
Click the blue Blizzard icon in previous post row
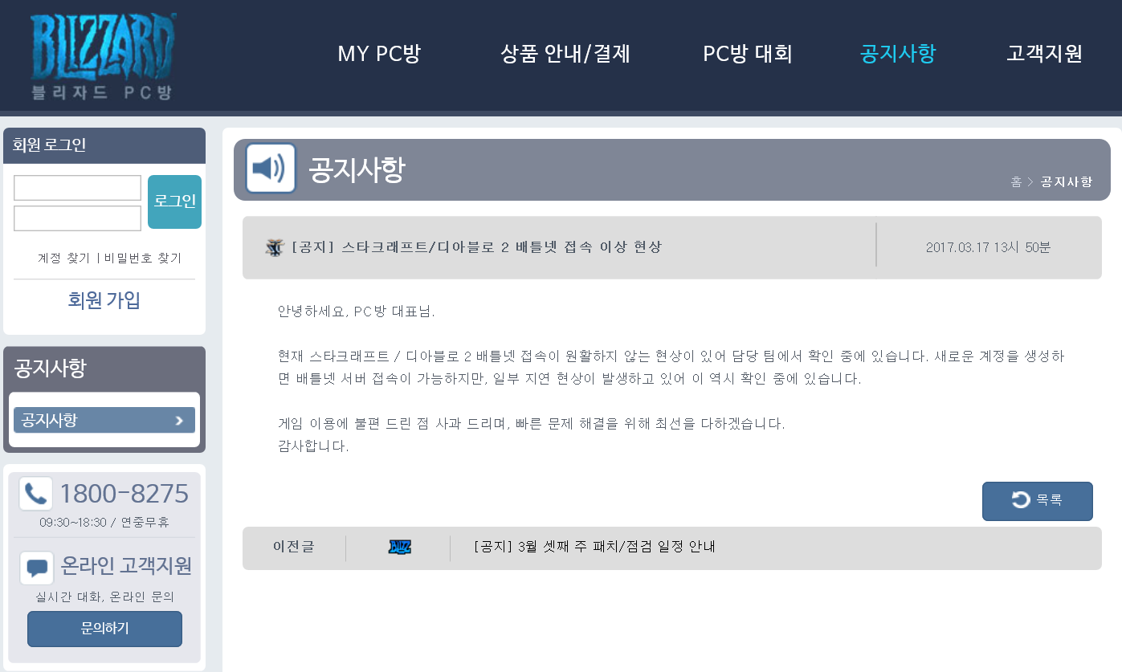[x=399, y=547]
